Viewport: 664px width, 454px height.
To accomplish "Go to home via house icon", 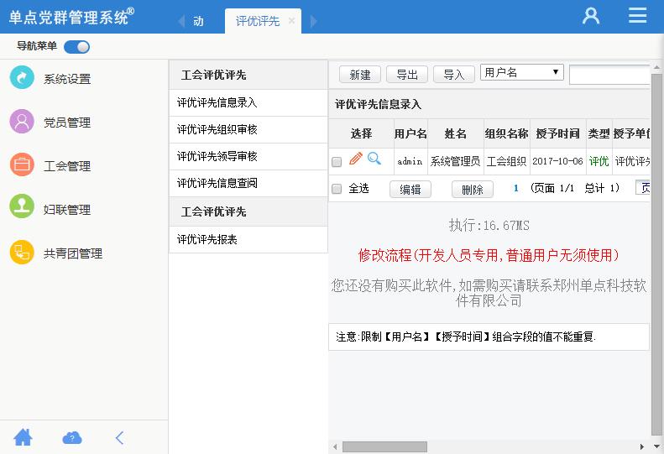I will (x=23, y=437).
